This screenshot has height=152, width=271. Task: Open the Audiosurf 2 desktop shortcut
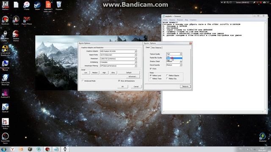(5, 94)
